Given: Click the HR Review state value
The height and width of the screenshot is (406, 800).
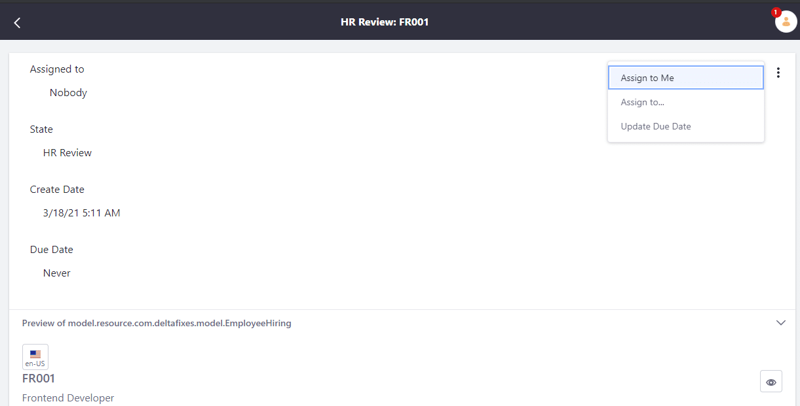Looking at the screenshot, I should pos(67,152).
